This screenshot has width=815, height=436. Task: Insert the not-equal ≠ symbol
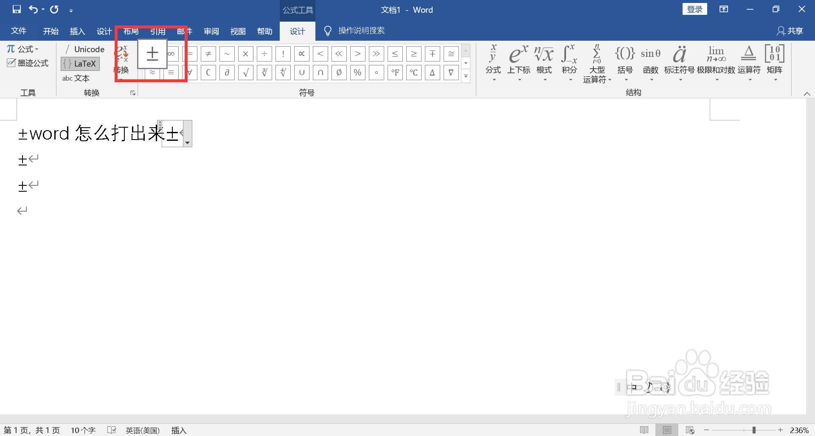(208, 54)
